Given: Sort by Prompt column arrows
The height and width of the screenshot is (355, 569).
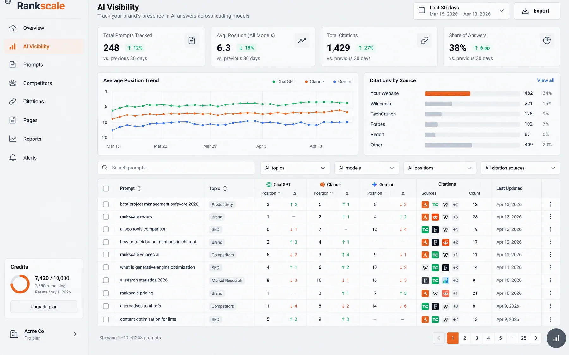Looking at the screenshot, I should pos(139,188).
